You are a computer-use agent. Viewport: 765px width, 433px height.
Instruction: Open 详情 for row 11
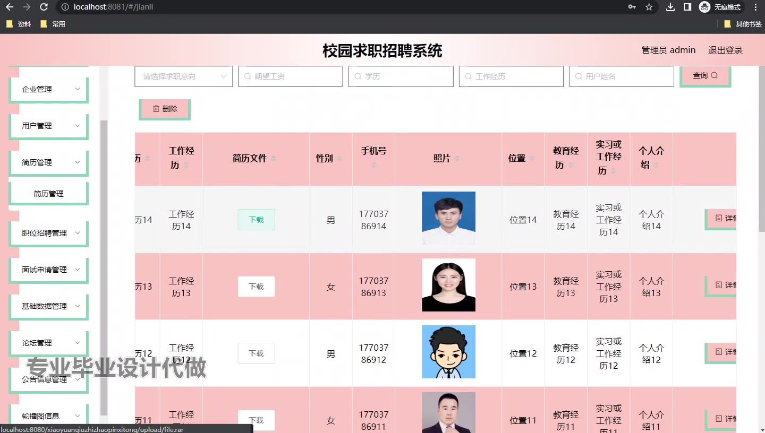pos(721,419)
